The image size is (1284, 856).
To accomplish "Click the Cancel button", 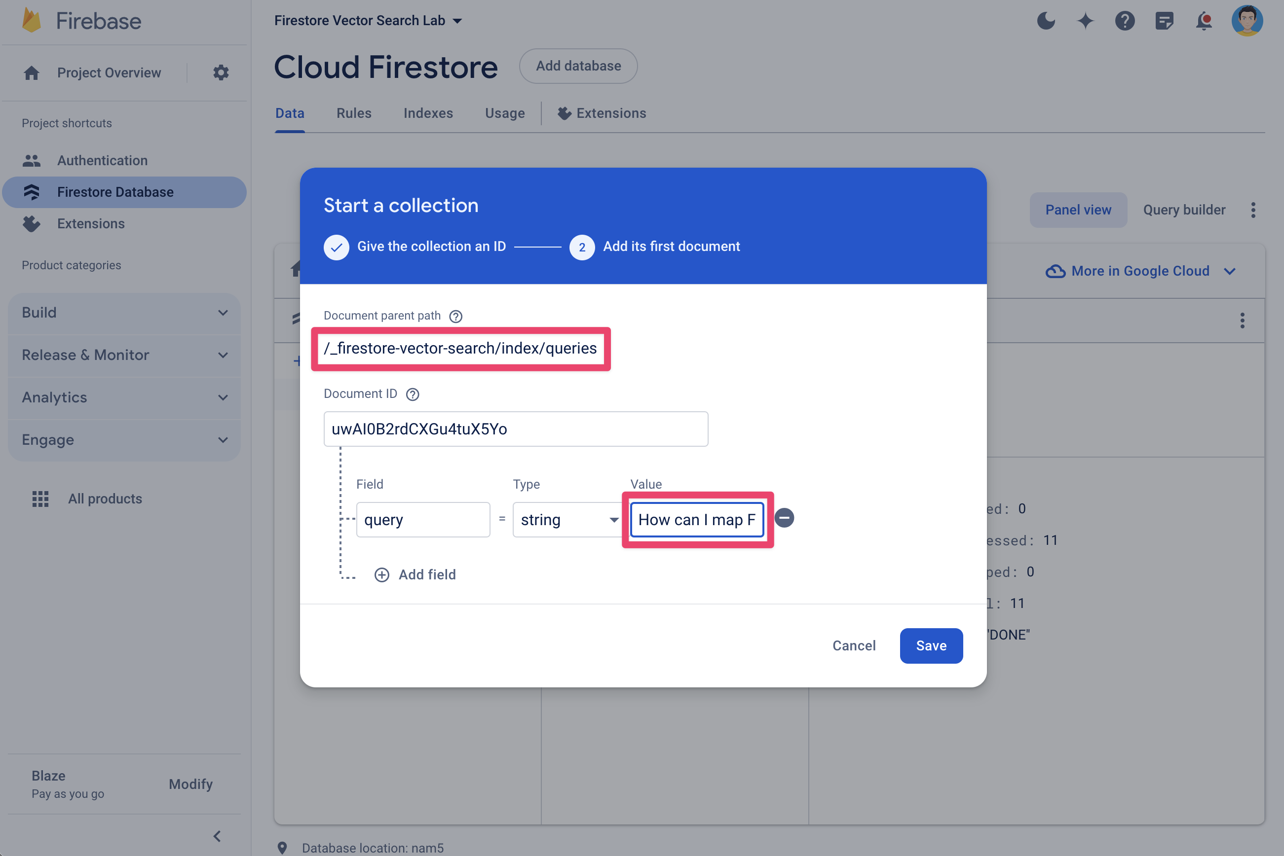I will [854, 645].
